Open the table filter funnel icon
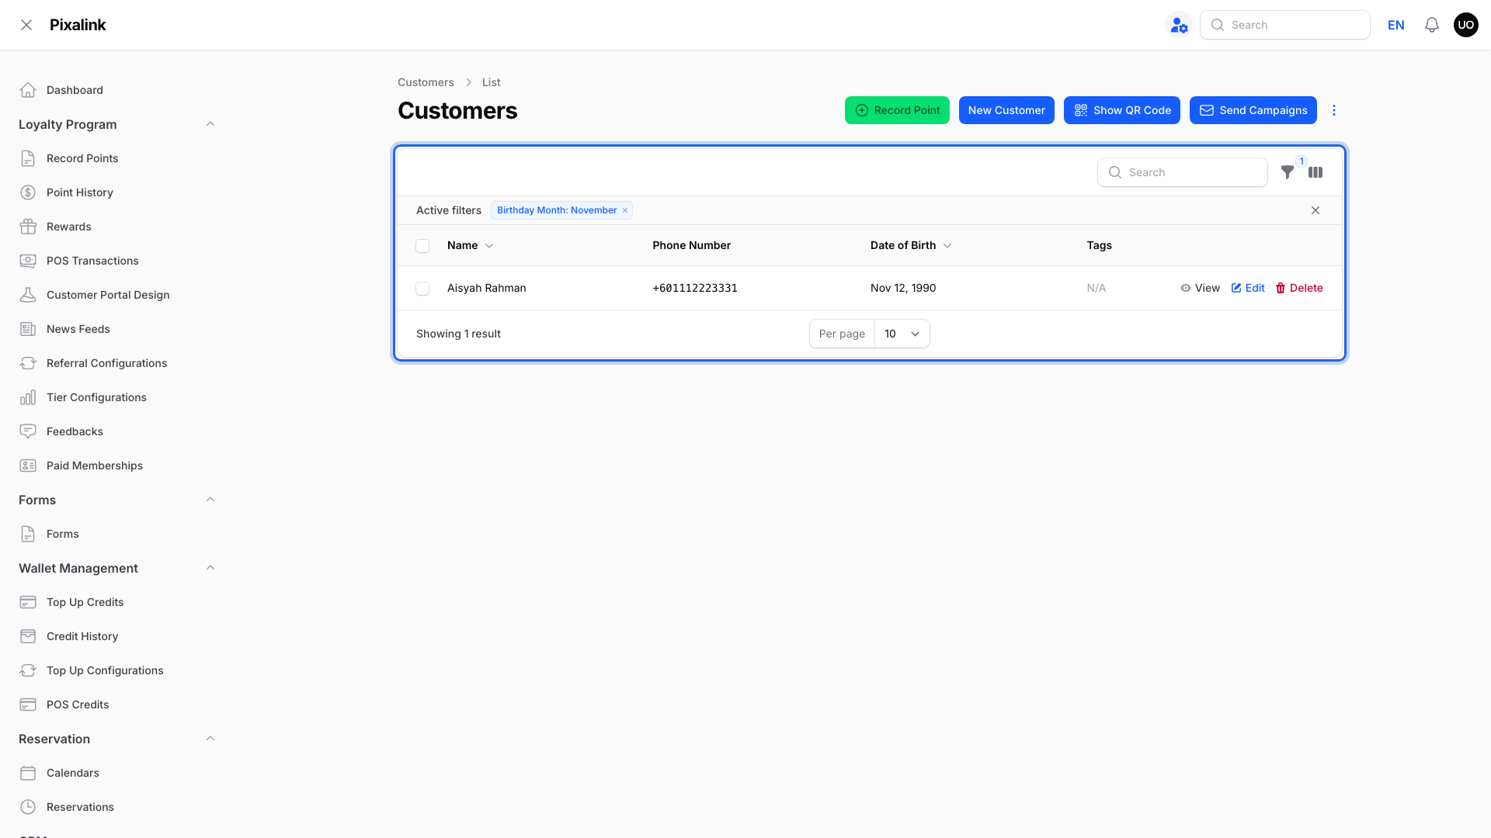The image size is (1491, 838). [1288, 172]
